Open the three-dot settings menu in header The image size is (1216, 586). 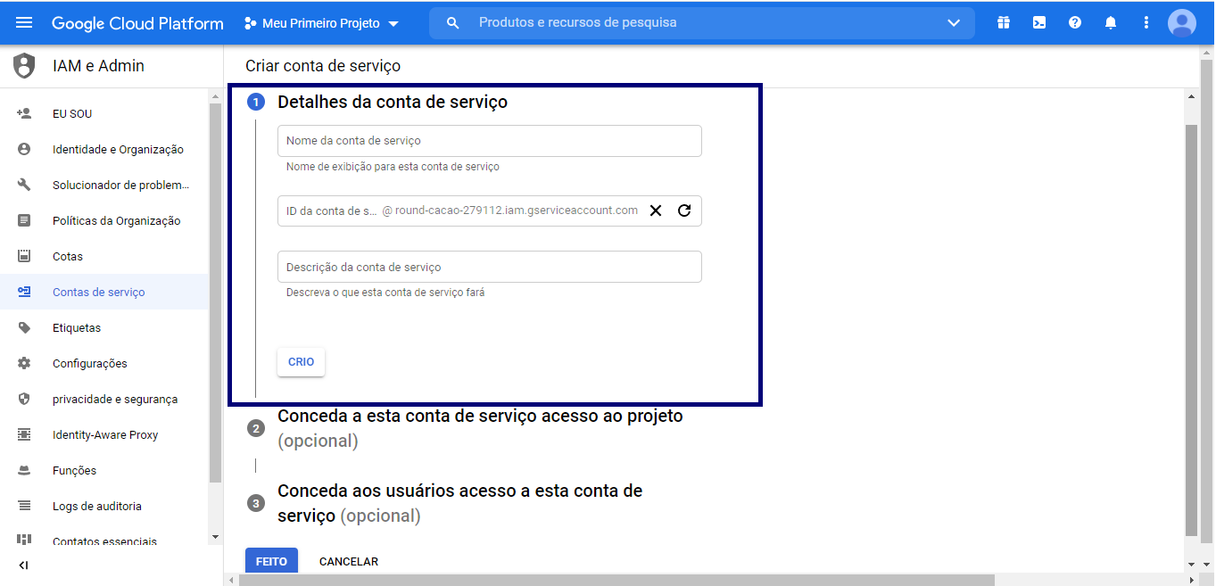1146,23
